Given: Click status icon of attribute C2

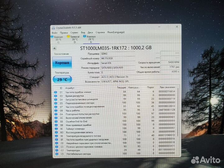Looking at the screenshot, I should click(57, 150).
